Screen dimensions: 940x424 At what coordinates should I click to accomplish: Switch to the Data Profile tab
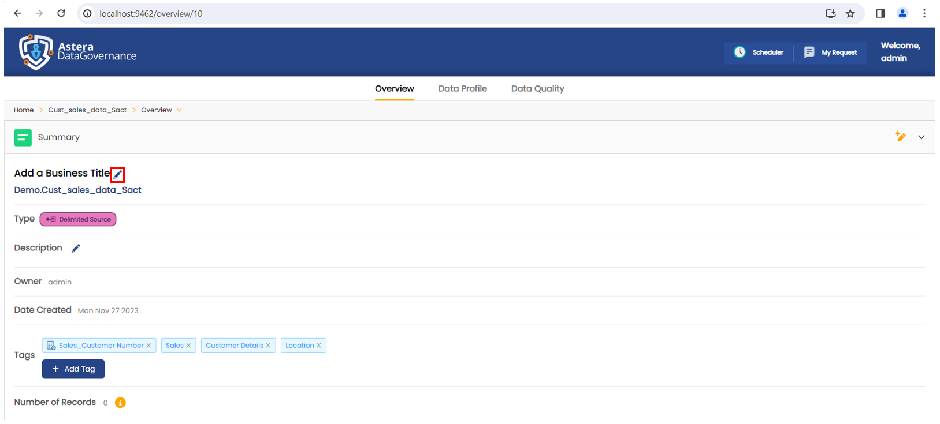pyautogui.click(x=463, y=88)
